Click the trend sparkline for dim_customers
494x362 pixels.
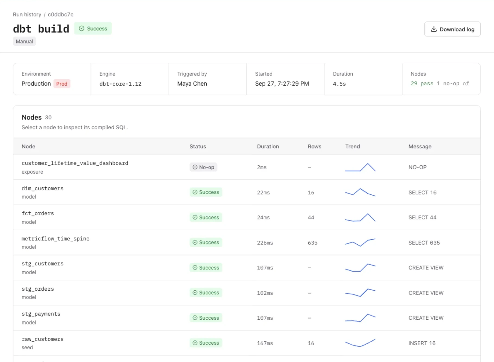(360, 192)
